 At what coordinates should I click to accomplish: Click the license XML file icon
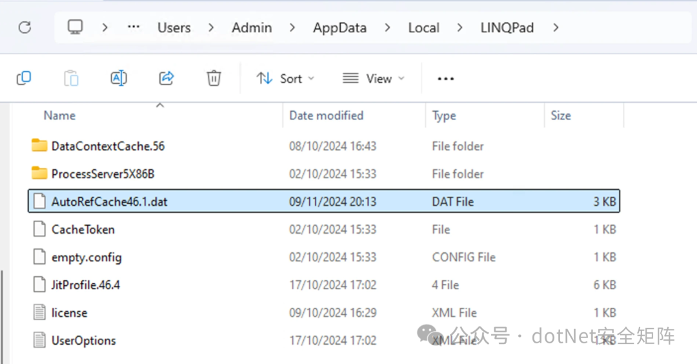[x=39, y=312]
